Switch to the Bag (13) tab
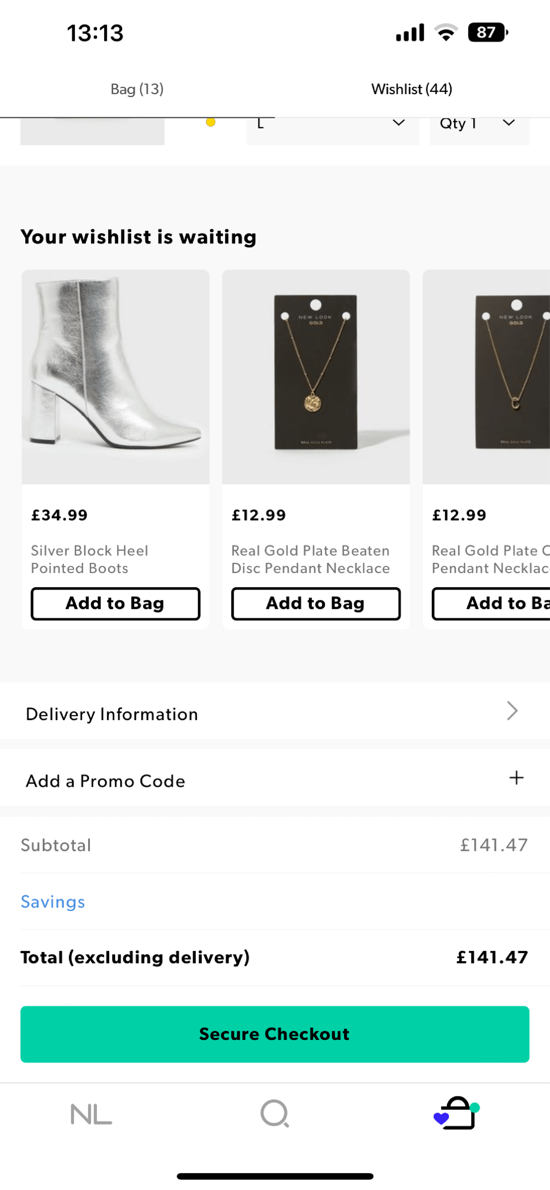The image size is (550, 1190). (x=137, y=89)
